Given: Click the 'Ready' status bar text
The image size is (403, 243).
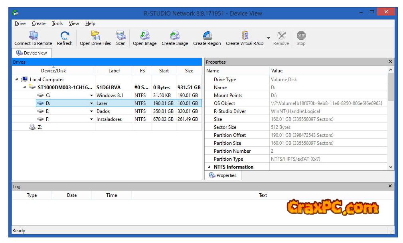Looking at the screenshot, I should click(19, 230).
